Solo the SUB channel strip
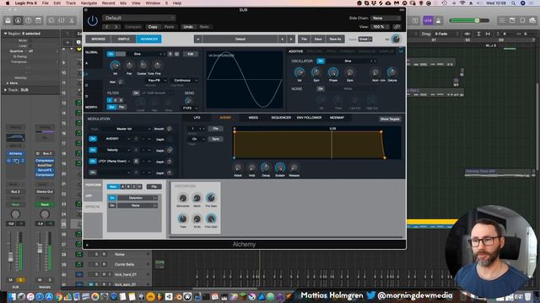 click(20, 280)
